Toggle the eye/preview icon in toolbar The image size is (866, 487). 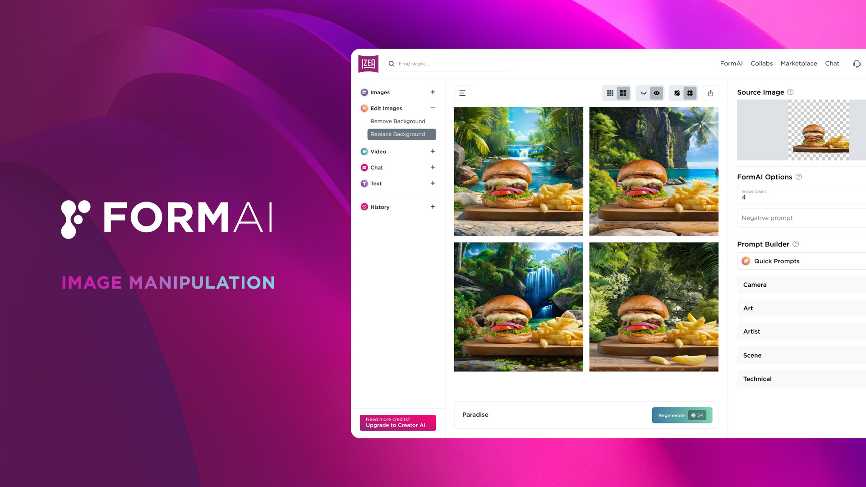[x=657, y=93]
